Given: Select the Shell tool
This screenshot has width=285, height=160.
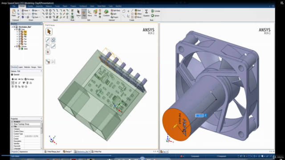Looking at the screenshot, I should click(138, 11).
